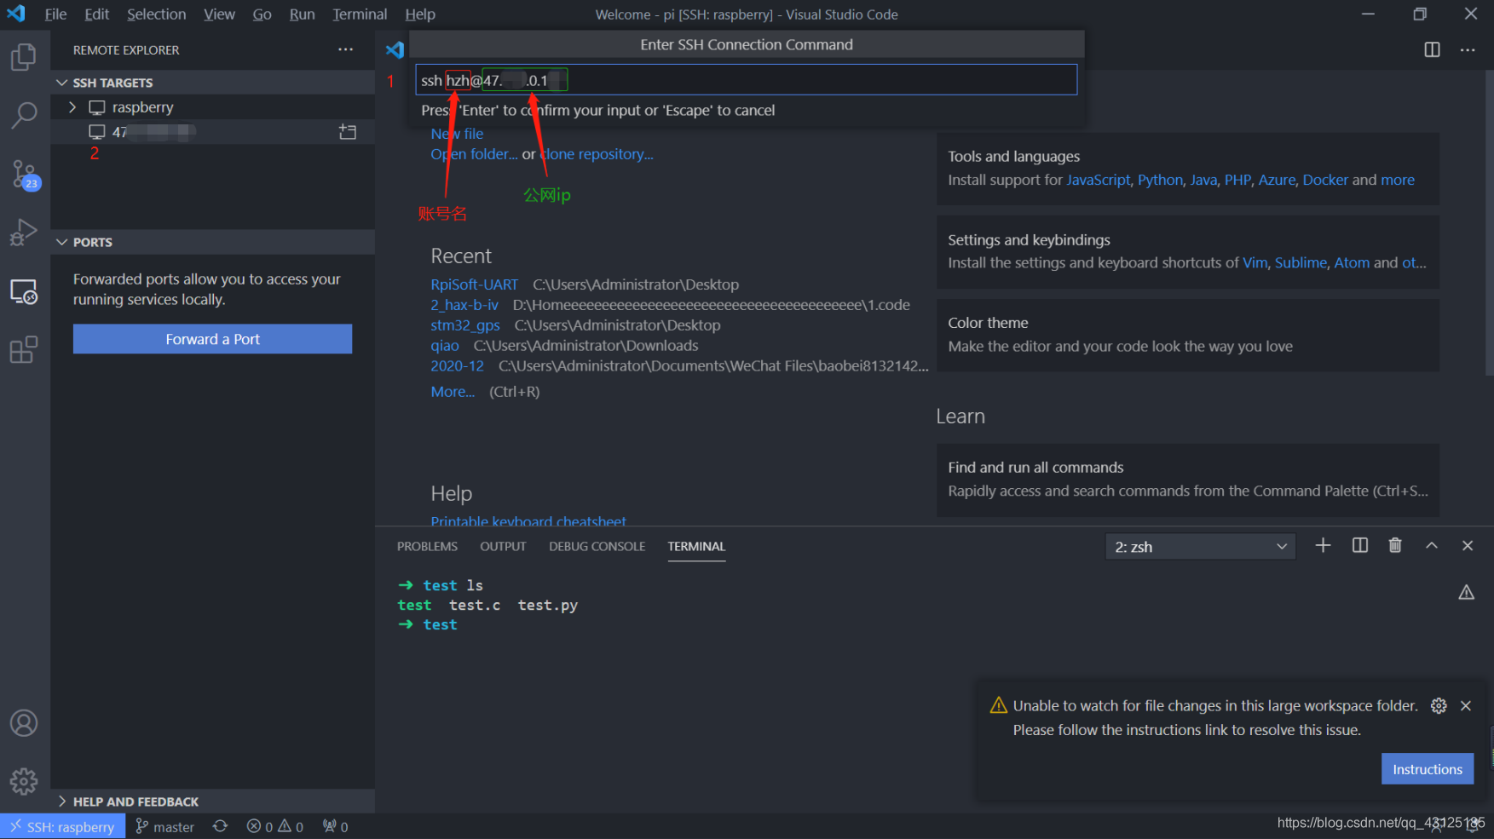The height and width of the screenshot is (839, 1494).
Task: Switch to the OUTPUT tab
Action: pos(503,546)
